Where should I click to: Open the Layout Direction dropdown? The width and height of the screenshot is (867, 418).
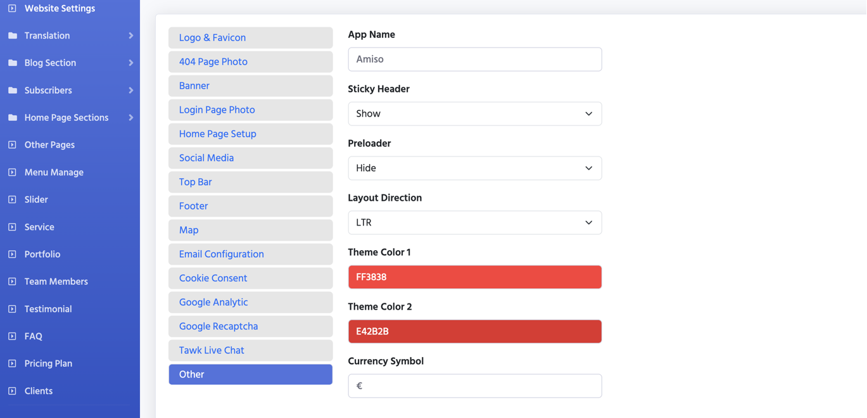click(x=474, y=223)
